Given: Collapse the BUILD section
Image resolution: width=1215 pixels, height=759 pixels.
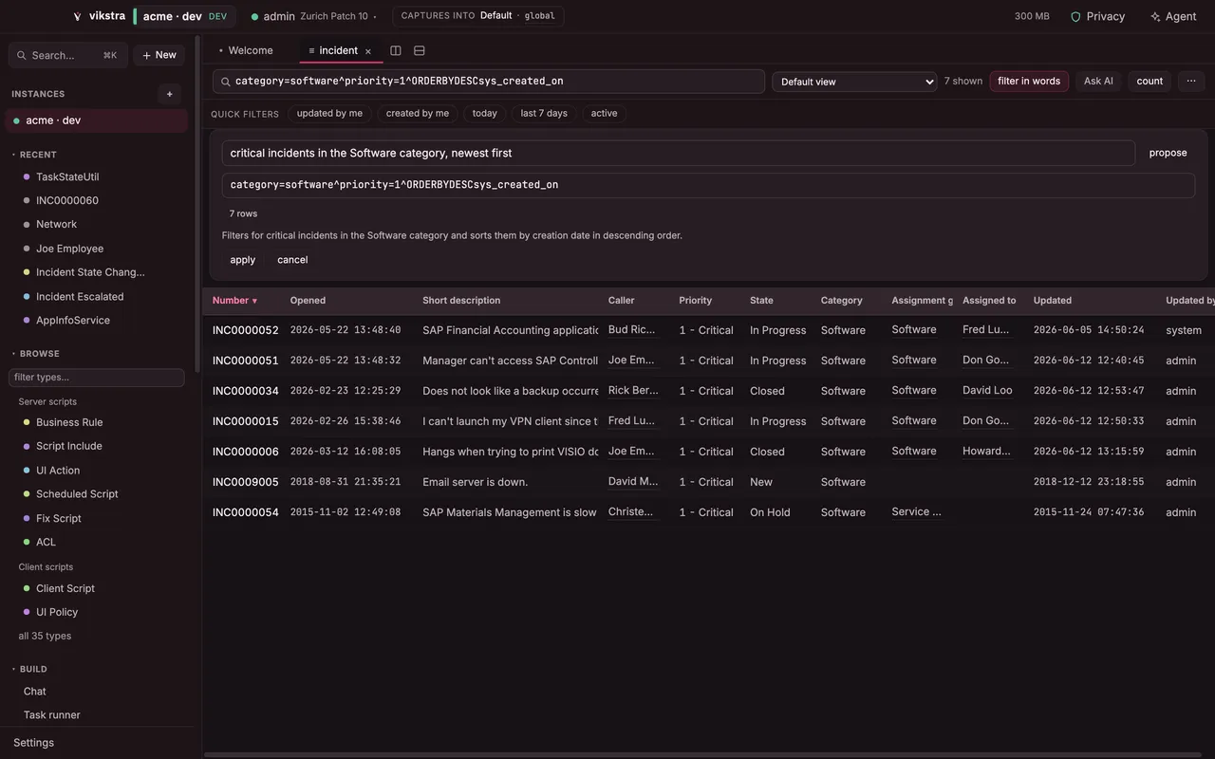Looking at the screenshot, I should tap(29, 669).
